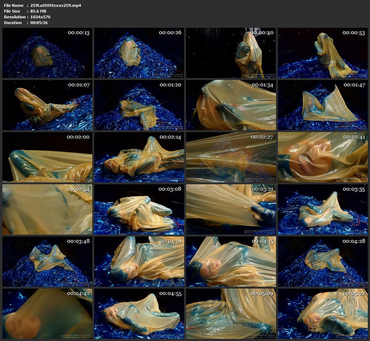Screen dimensions: 370x341
Task: Click the File Name text in header
Action: (14, 5)
